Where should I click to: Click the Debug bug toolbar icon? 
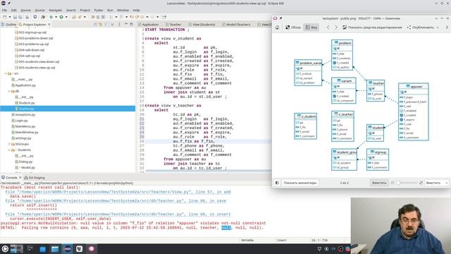click(x=51, y=17)
